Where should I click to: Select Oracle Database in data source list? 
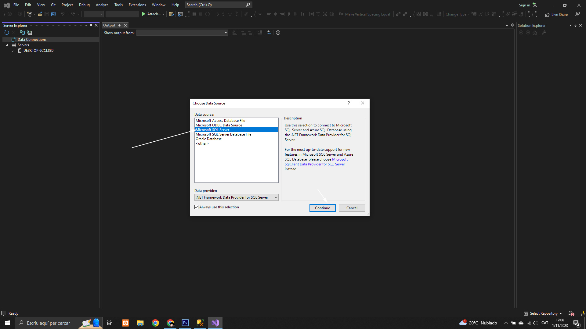(209, 139)
